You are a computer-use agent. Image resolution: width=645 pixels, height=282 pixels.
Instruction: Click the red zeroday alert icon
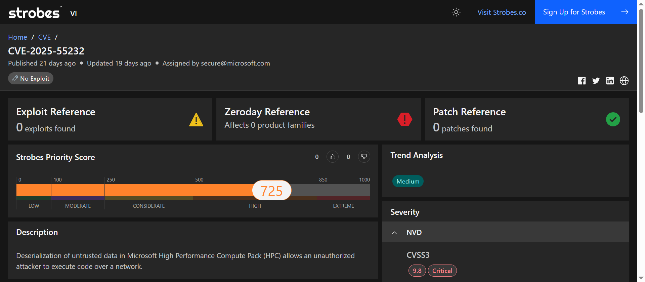click(x=404, y=119)
